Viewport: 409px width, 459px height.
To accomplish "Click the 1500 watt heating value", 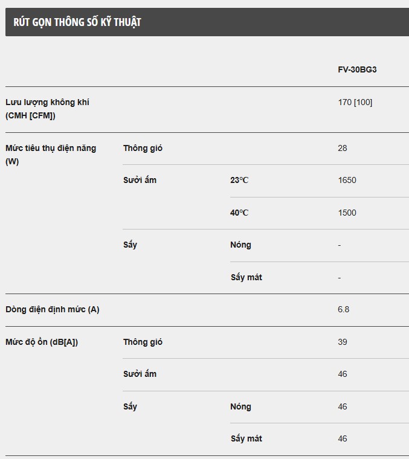I will click(x=347, y=213).
